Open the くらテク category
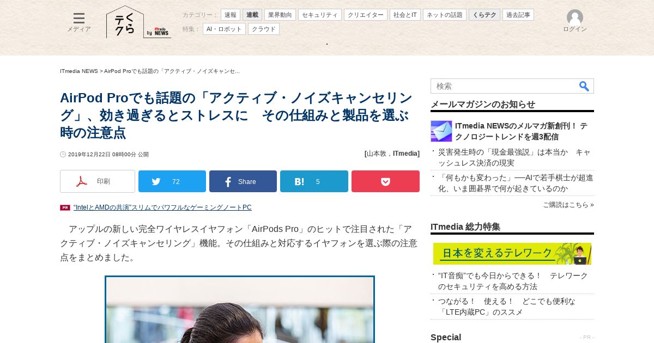 [485, 15]
